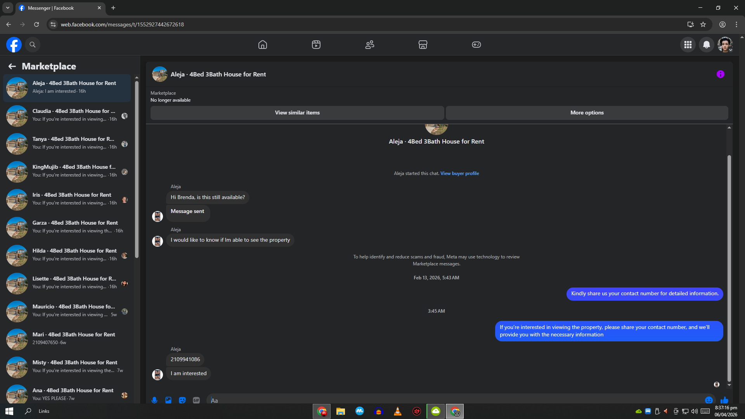Open the View buyer profile link

point(460,173)
